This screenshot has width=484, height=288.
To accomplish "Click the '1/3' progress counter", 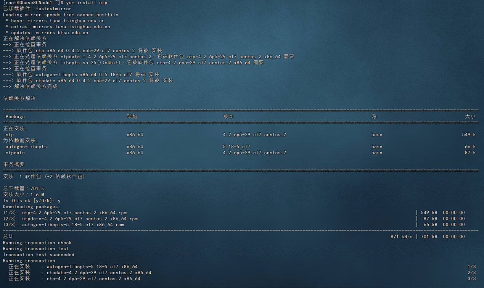I will [x=471, y=267].
